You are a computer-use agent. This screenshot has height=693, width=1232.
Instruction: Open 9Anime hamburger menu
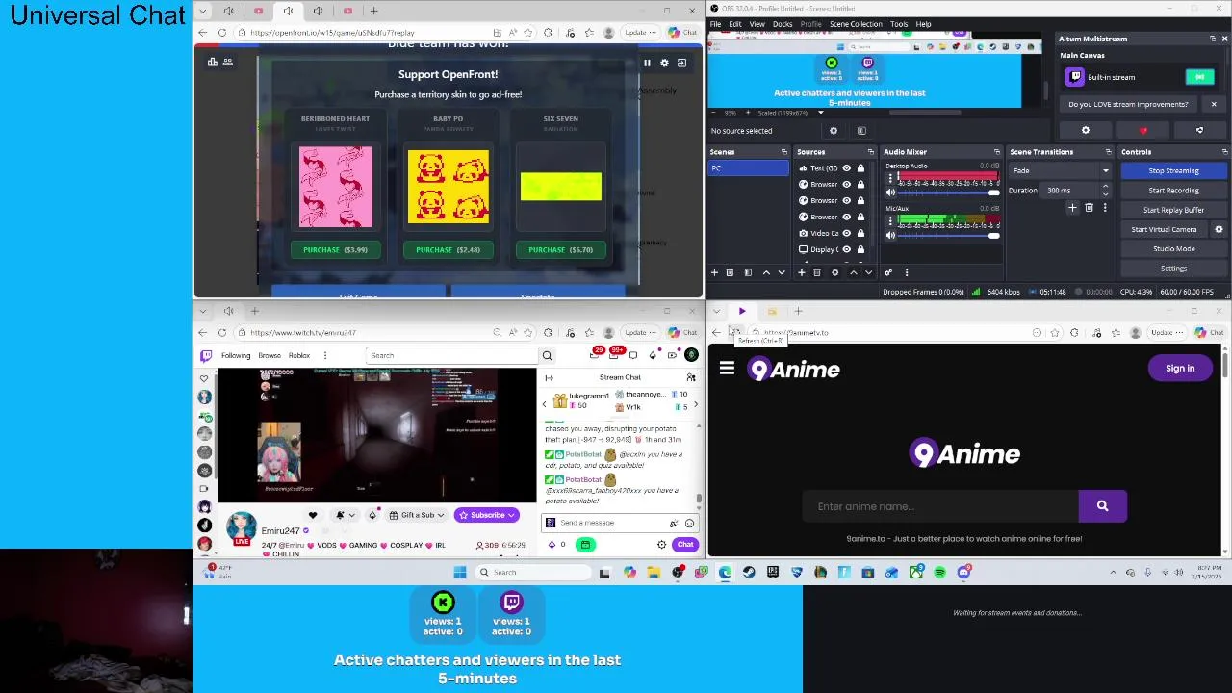click(727, 368)
